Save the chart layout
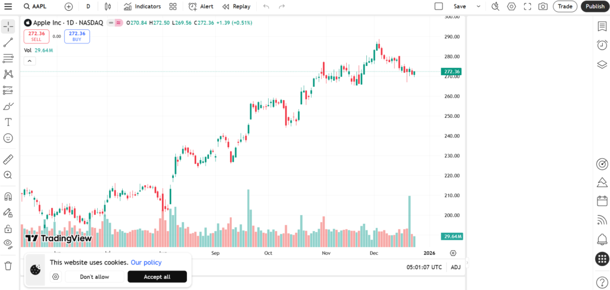 (x=459, y=6)
